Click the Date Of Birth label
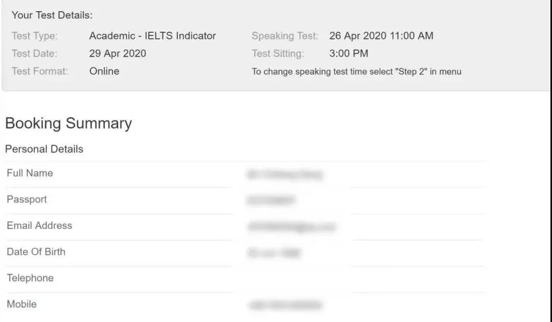This screenshot has width=552, height=322. pyautogui.click(x=36, y=251)
